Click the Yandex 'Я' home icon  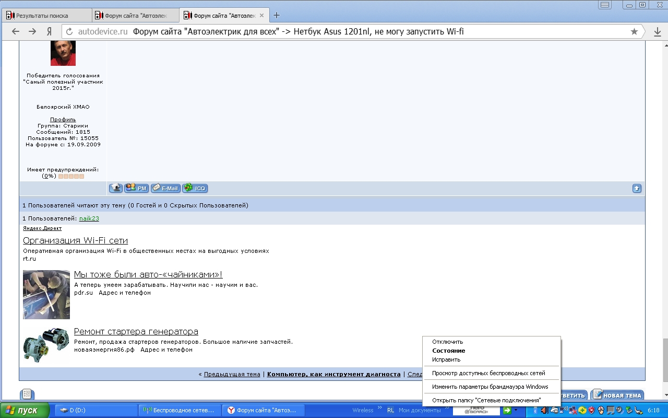(x=49, y=32)
